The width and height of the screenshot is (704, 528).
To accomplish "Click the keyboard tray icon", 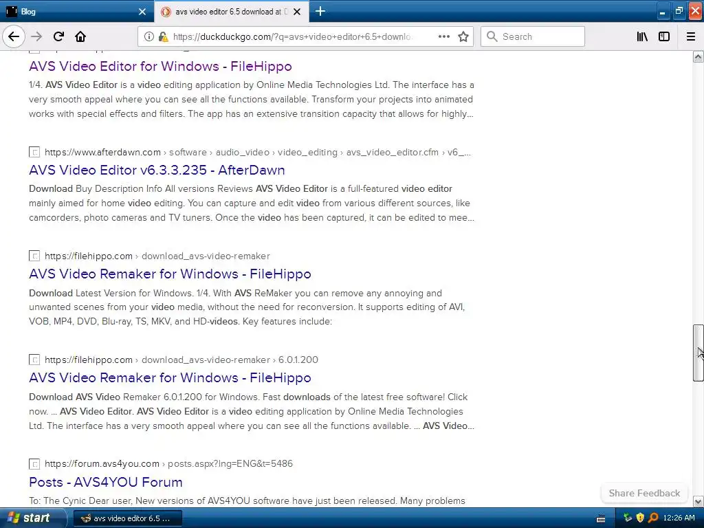I will [601, 518].
